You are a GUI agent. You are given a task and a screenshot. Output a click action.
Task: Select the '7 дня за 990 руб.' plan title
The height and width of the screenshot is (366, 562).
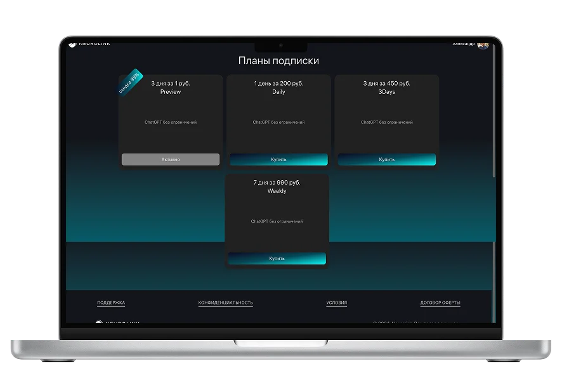277,183
